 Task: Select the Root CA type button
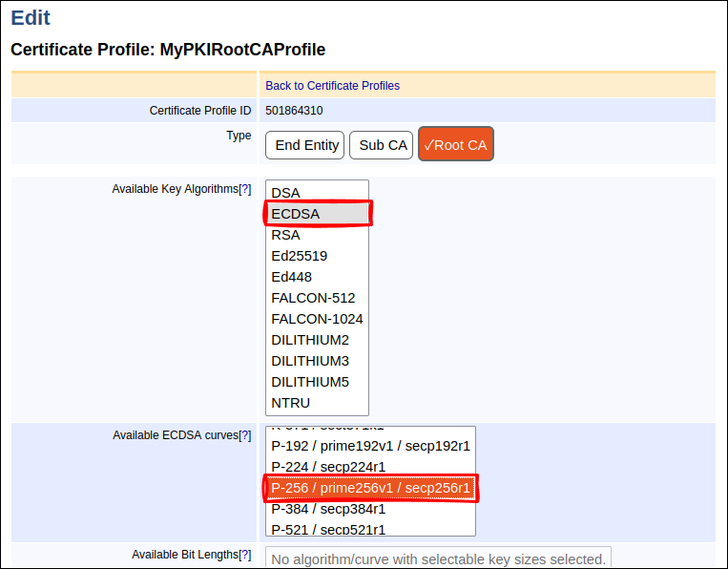pos(455,145)
